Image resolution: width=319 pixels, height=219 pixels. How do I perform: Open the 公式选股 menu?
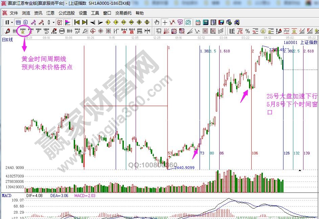coord(67,13)
